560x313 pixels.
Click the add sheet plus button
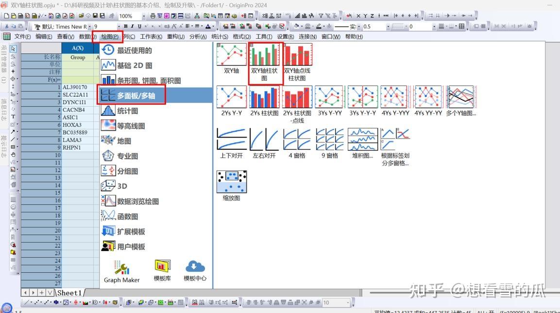click(42, 293)
